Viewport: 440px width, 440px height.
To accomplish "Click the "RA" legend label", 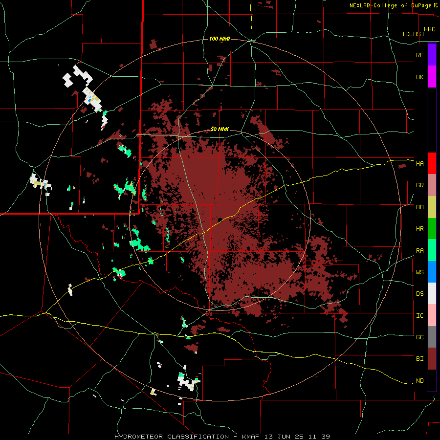I will 419,251.
